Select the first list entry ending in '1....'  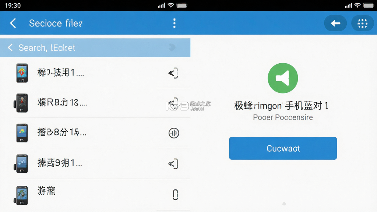(x=61, y=73)
